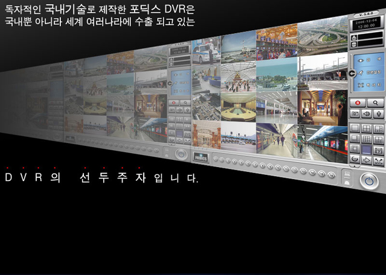Select channel 12 button

pyautogui.click(x=294, y=170)
